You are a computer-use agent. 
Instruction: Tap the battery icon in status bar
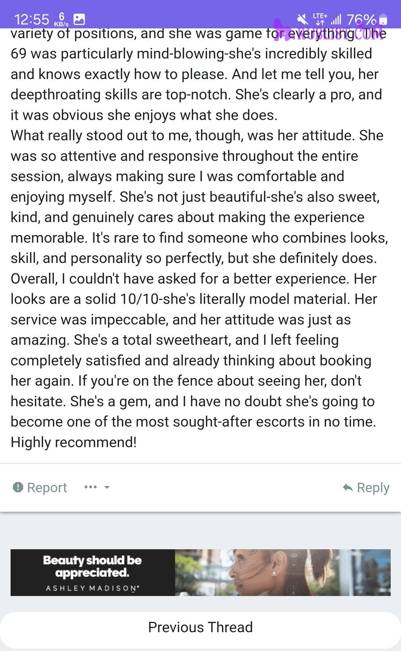pyautogui.click(x=383, y=19)
